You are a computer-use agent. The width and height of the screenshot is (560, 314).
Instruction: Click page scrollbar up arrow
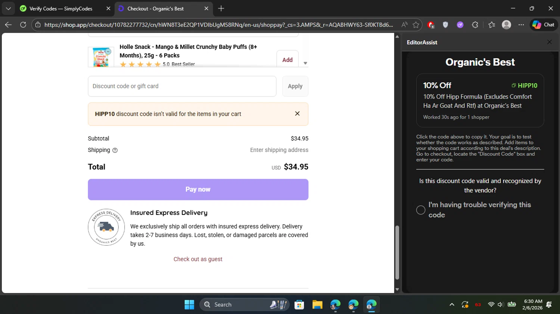coord(397,37)
